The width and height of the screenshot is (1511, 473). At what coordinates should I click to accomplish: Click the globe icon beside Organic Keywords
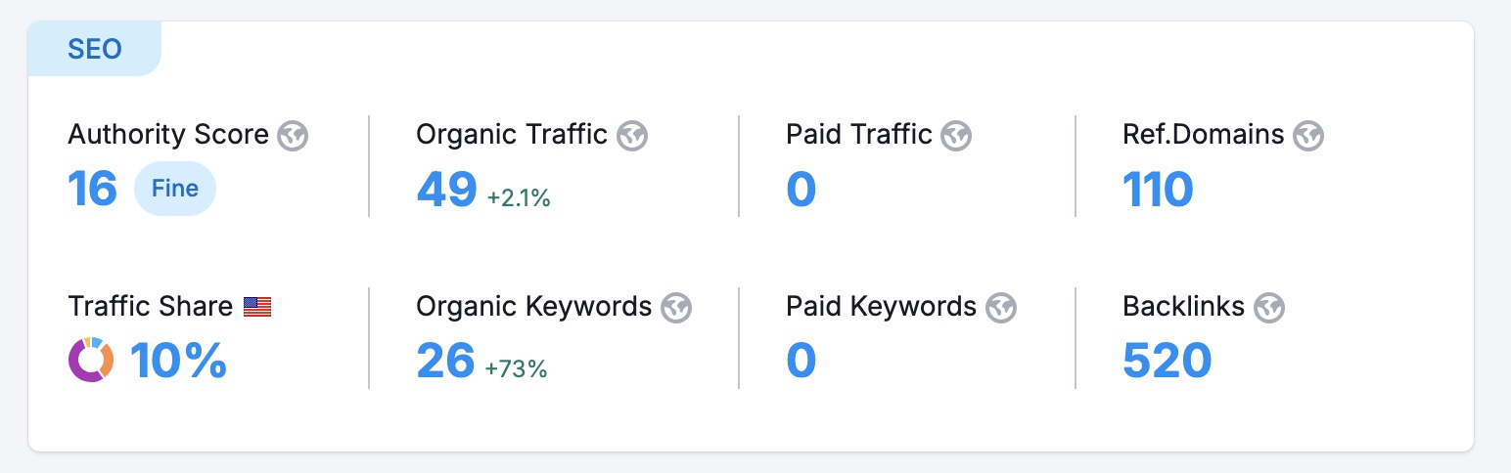point(676,307)
